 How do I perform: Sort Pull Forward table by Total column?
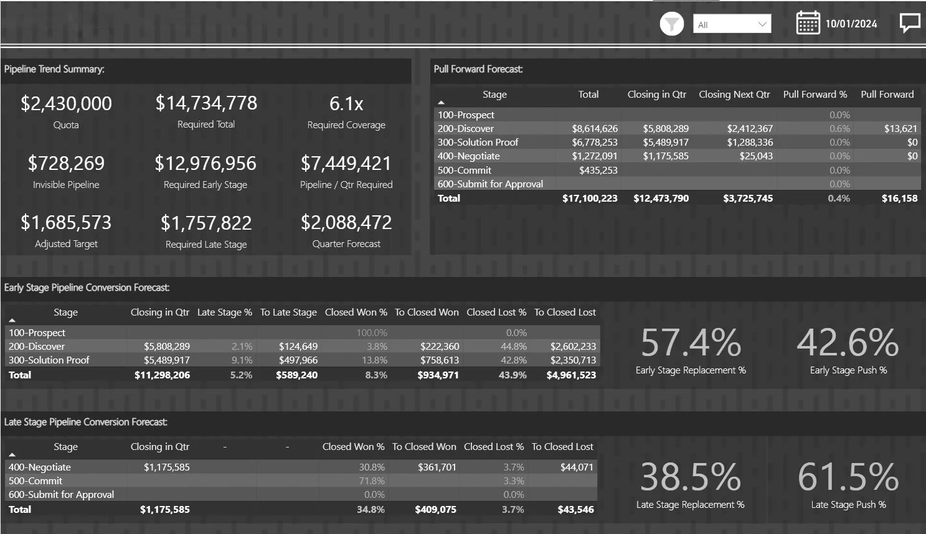(x=588, y=95)
